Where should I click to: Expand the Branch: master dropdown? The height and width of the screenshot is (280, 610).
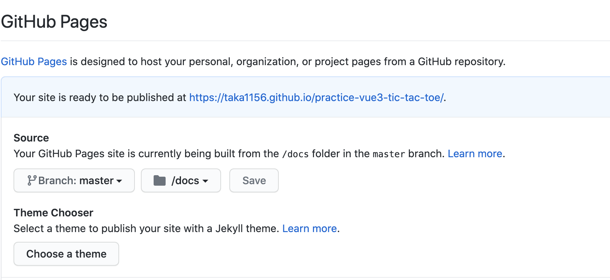74,180
